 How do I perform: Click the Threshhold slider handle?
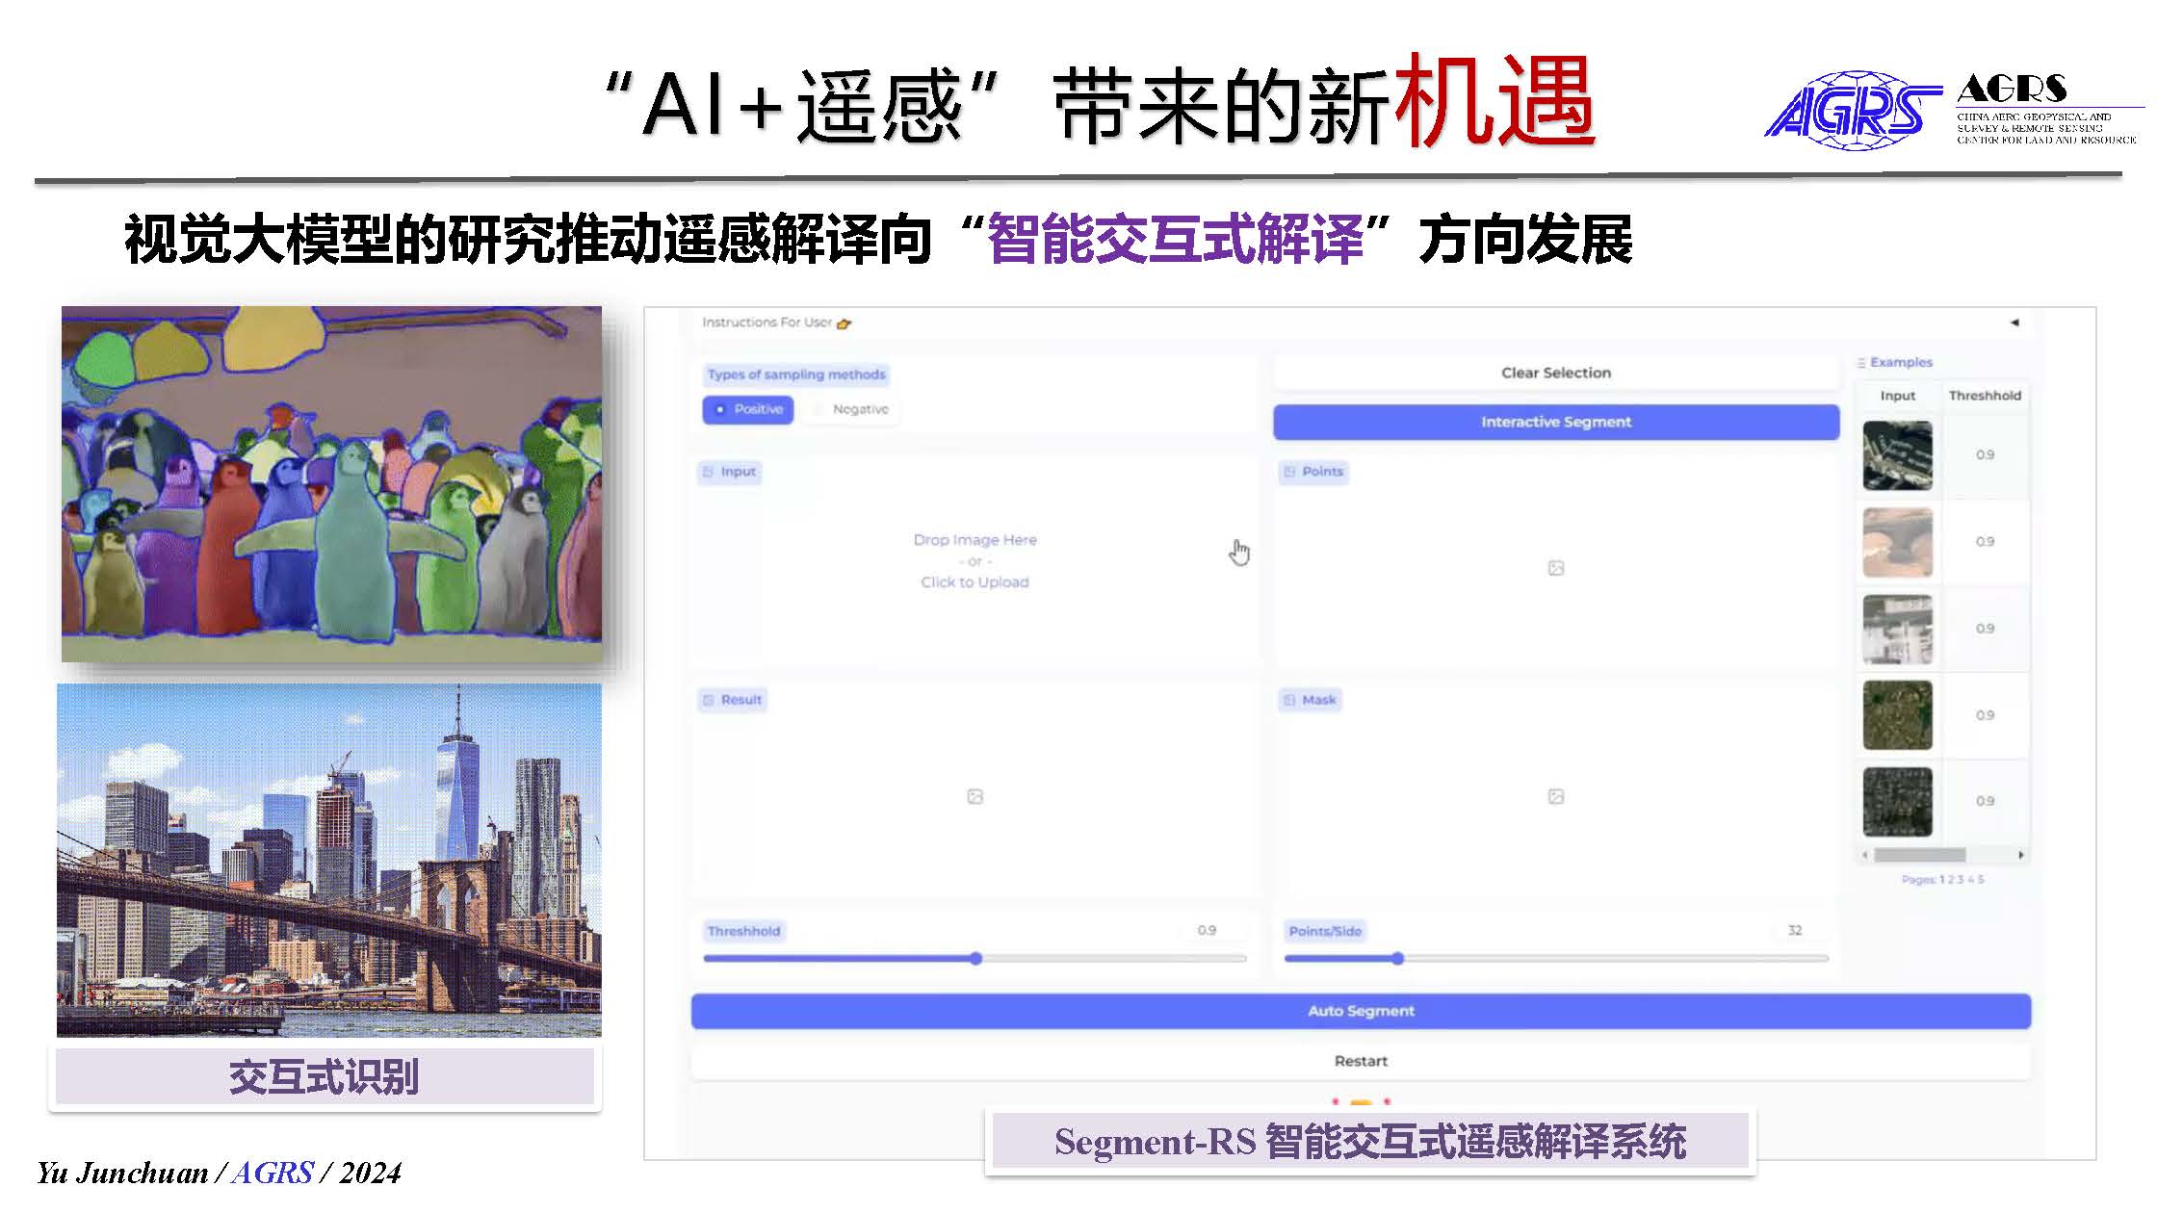tap(975, 959)
